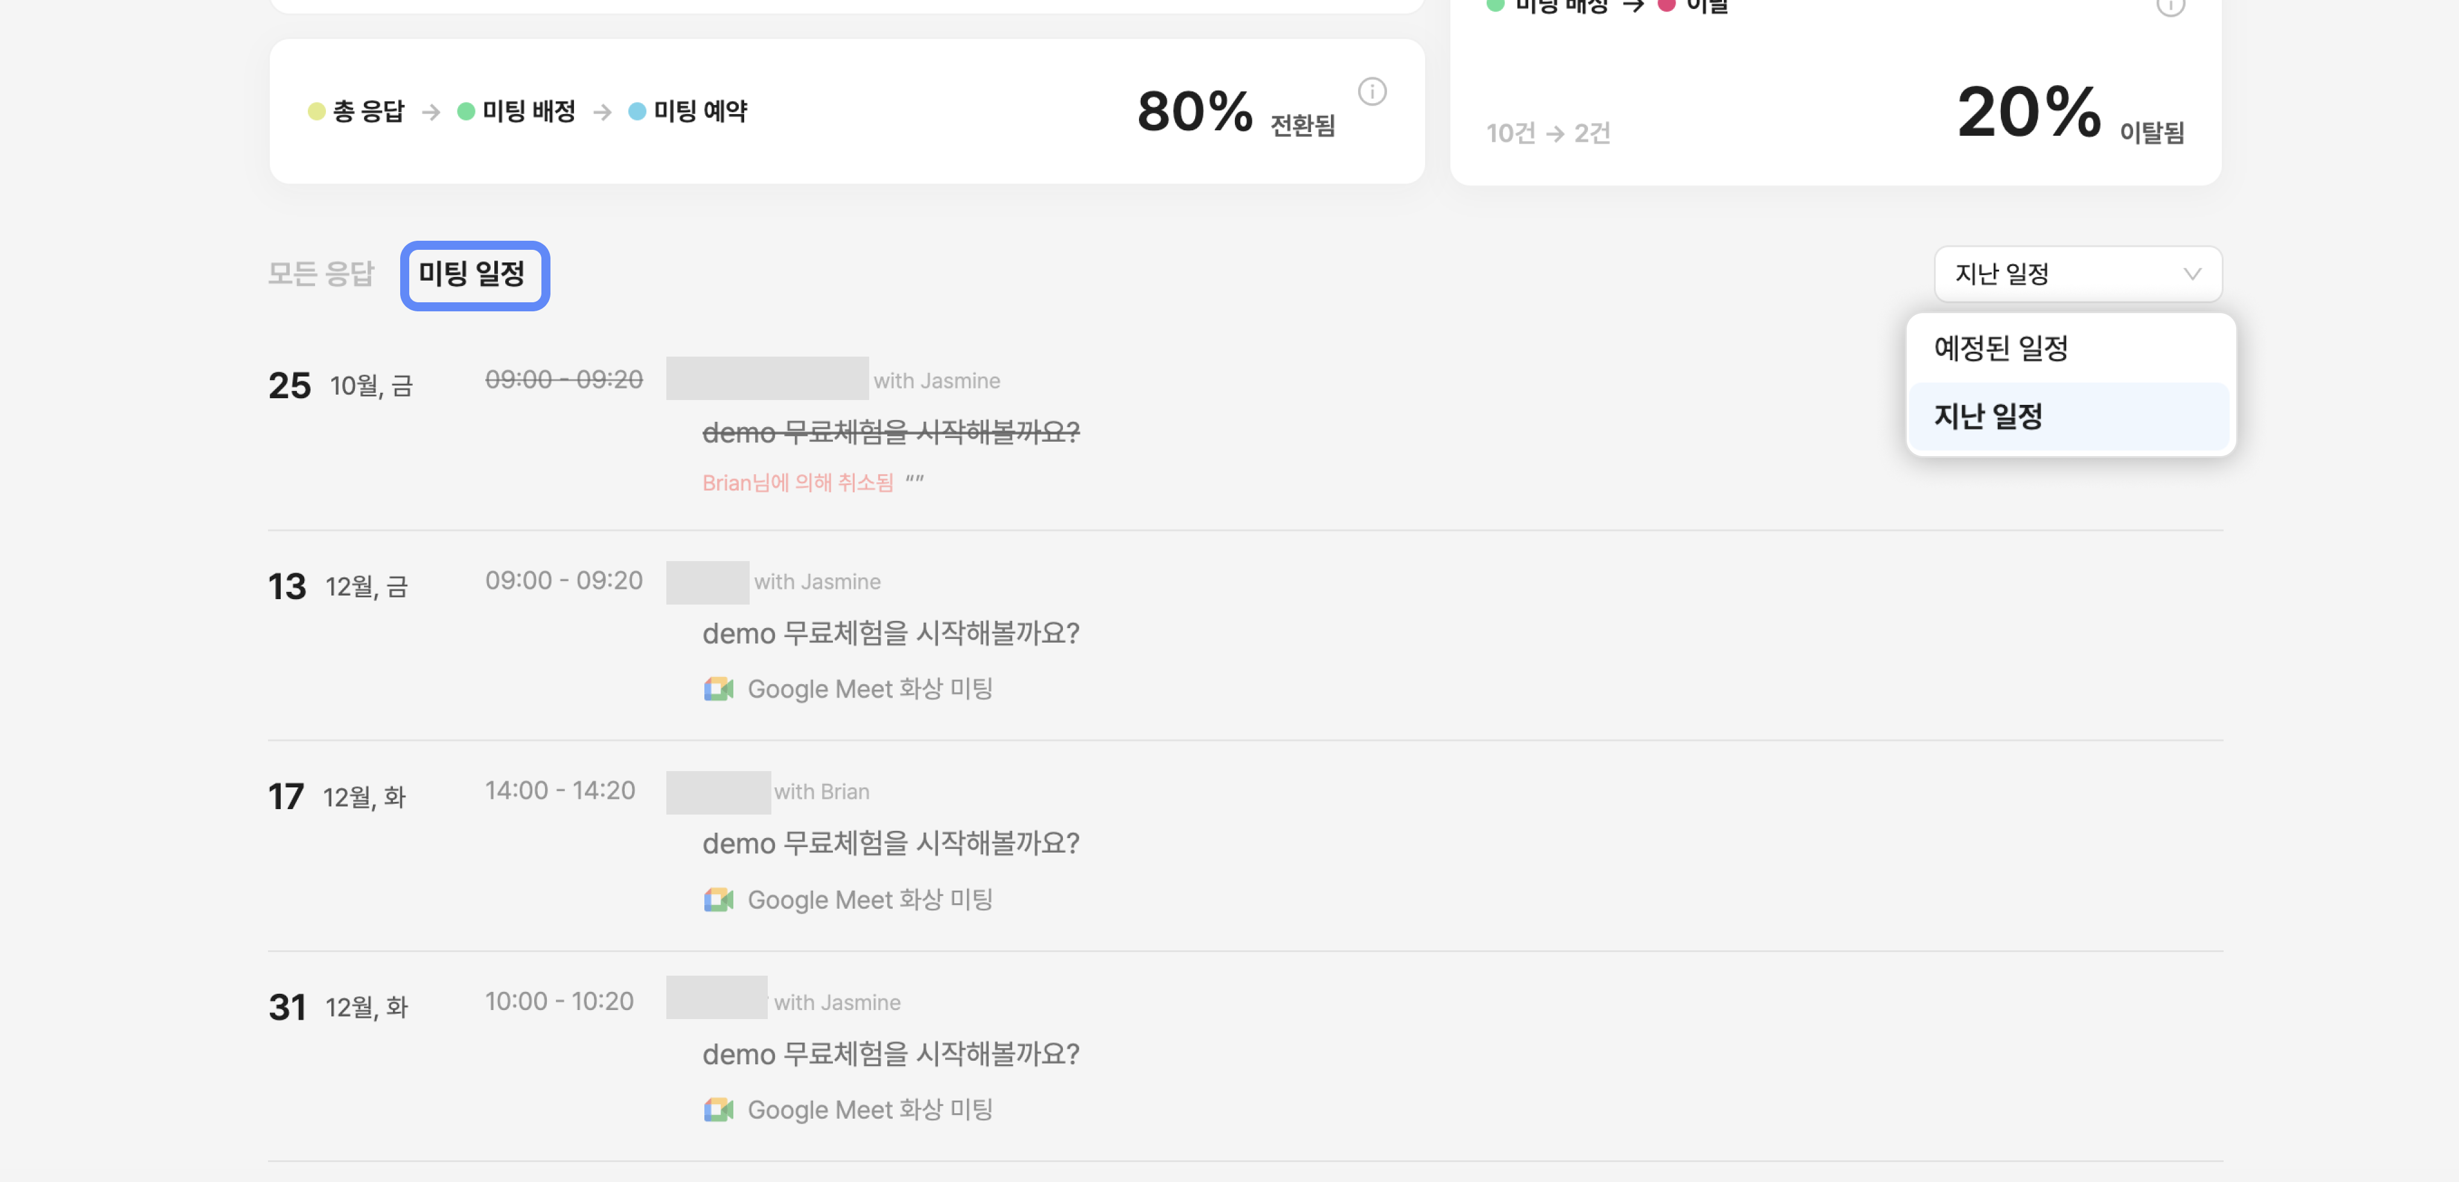Open the December 17 demo meeting with Brian
The height and width of the screenshot is (1182, 2459).
(891, 844)
